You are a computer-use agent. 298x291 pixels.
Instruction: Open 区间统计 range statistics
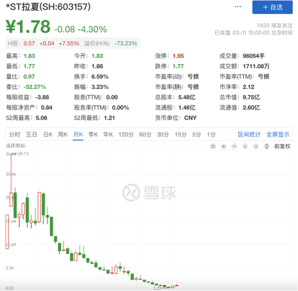point(249,134)
